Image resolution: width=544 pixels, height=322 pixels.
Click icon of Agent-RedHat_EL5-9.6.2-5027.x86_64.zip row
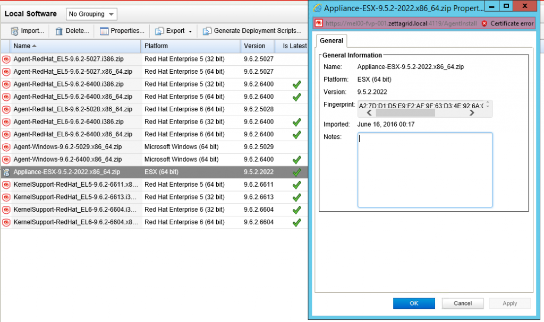tap(6, 72)
